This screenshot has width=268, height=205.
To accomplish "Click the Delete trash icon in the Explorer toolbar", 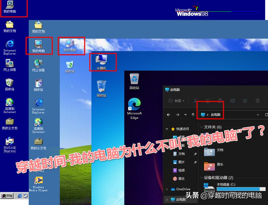I will pyautogui.click(x=257, y=100).
